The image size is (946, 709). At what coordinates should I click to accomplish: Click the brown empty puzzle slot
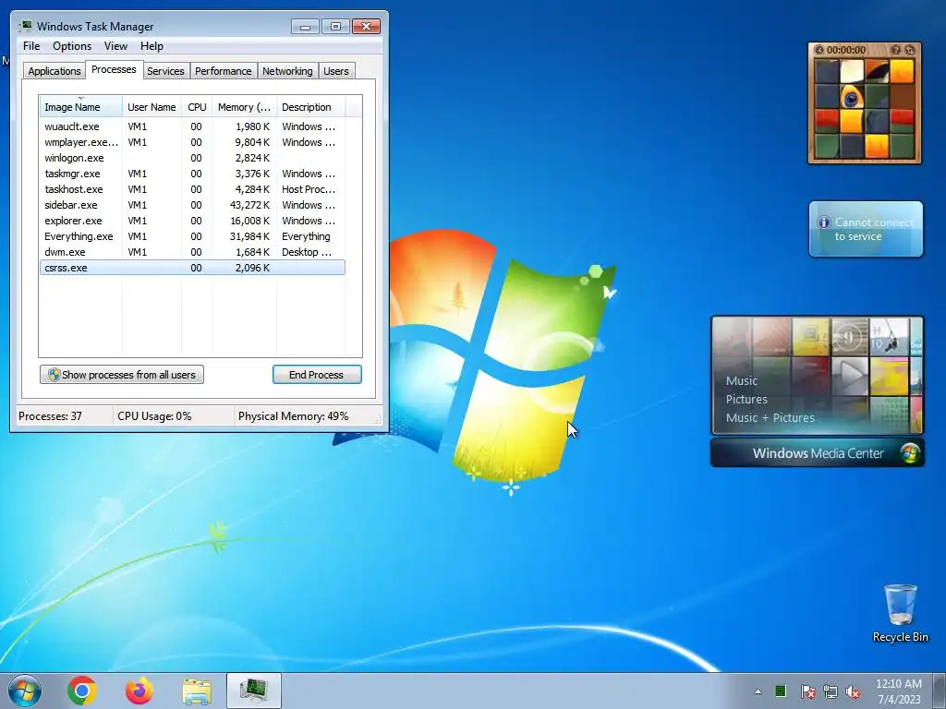(x=902, y=96)
